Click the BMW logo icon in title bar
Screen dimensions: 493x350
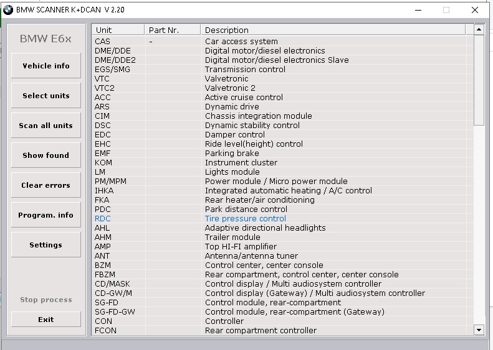pyautogui.click(x=8, y=10)
